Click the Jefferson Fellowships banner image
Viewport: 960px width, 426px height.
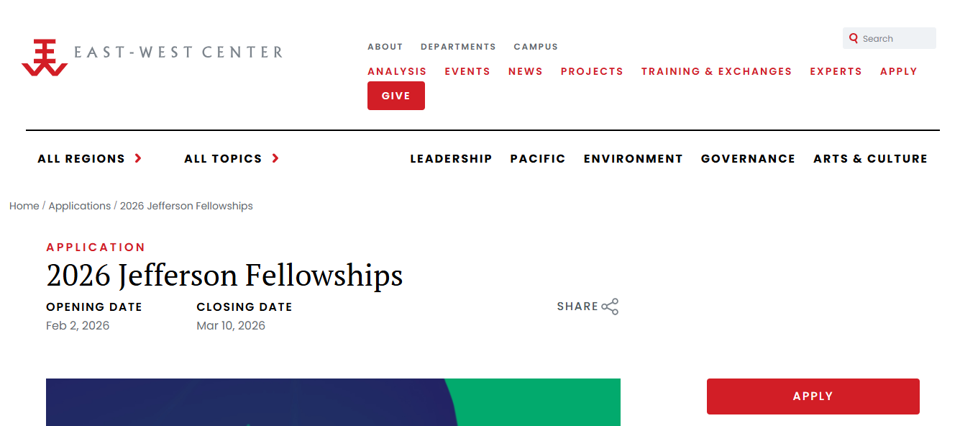333,402
